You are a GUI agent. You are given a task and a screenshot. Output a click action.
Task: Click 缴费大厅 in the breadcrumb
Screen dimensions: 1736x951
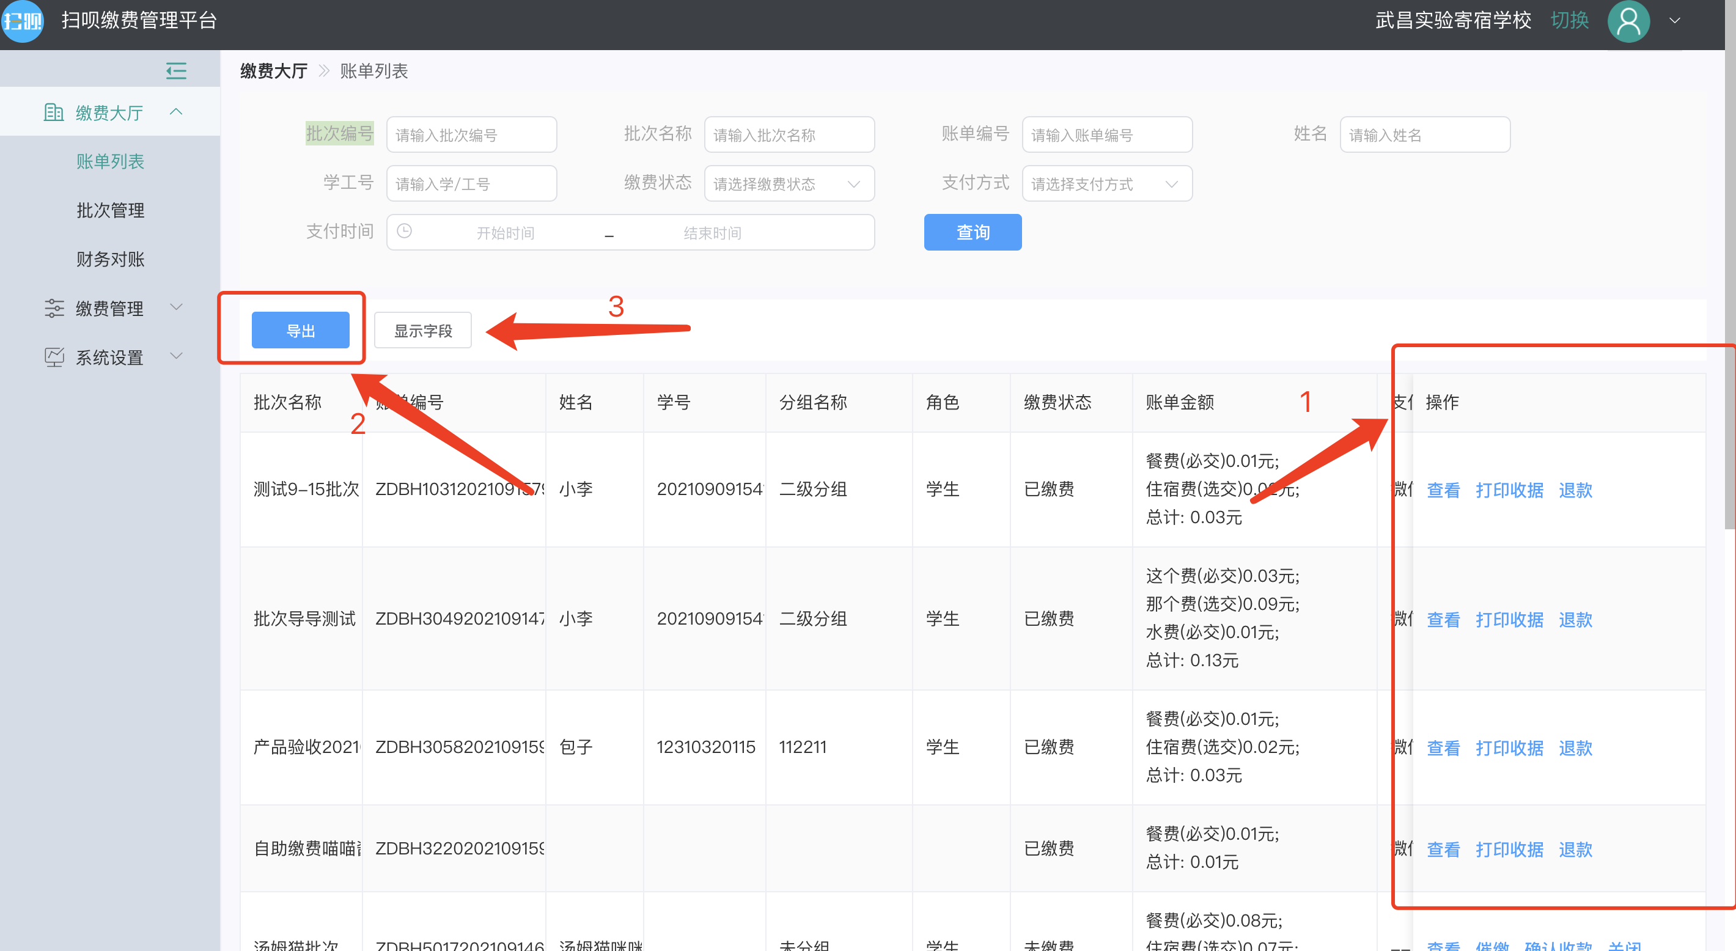[x=274, y=71]
